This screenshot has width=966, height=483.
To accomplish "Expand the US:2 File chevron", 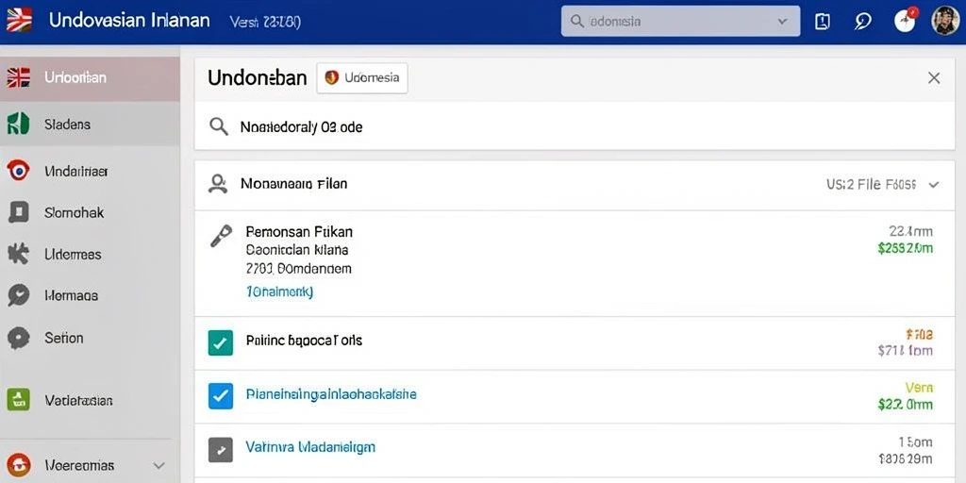I will point(934,184).
